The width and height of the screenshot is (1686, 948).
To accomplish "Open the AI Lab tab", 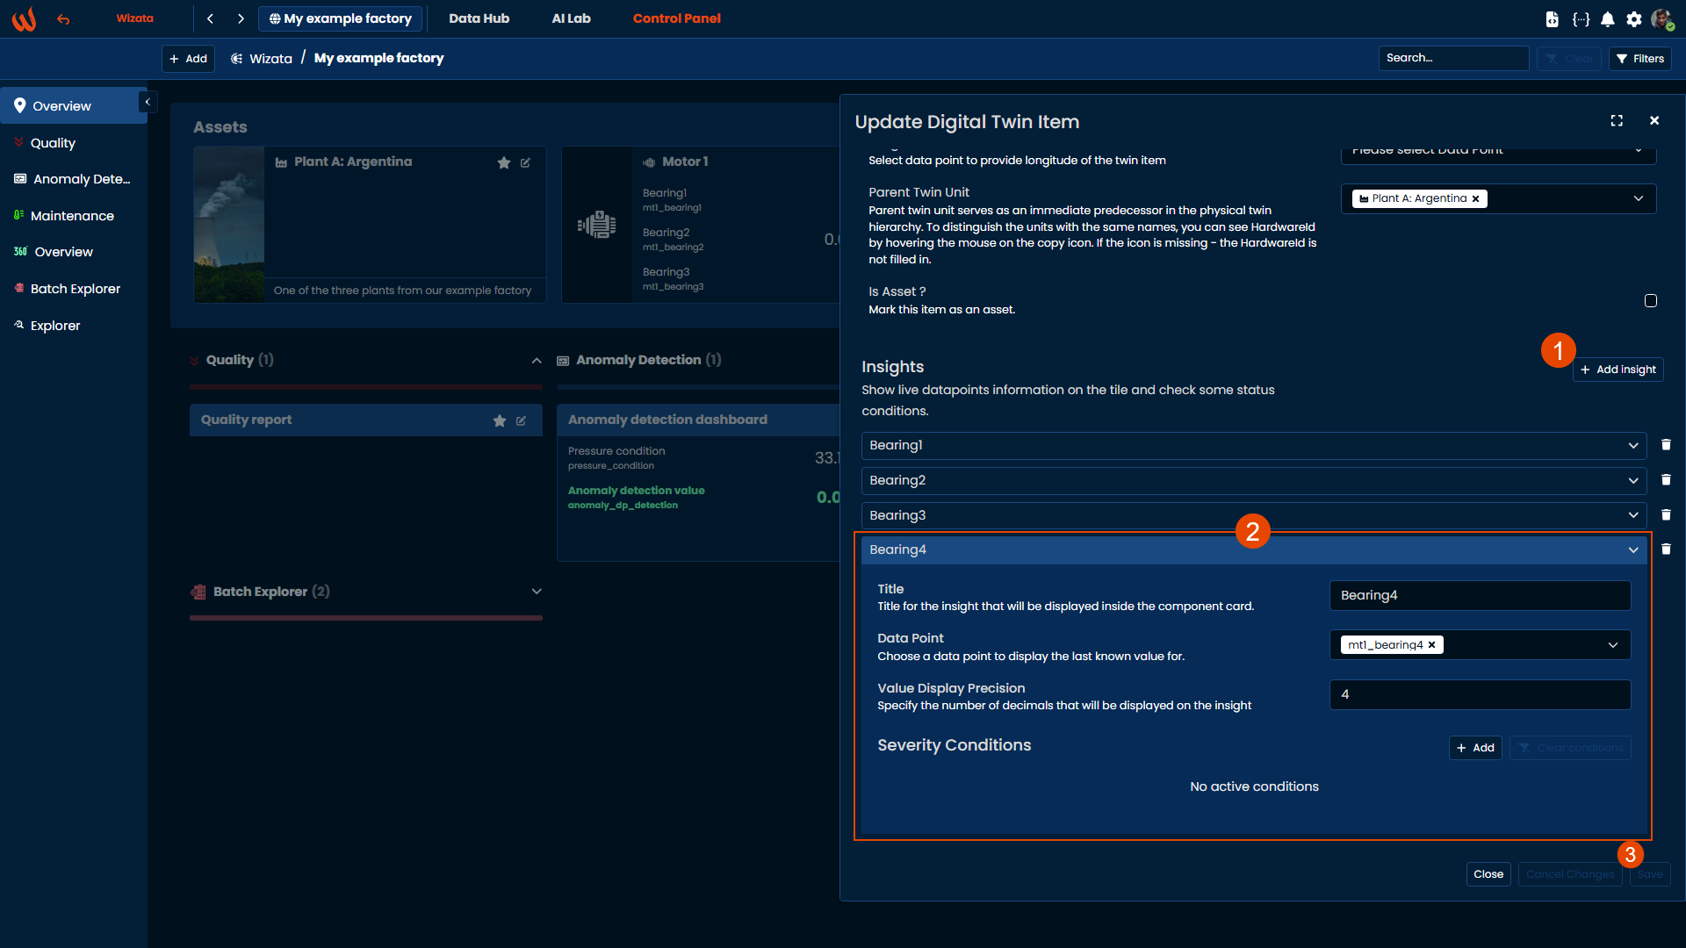I will (571, 18).
